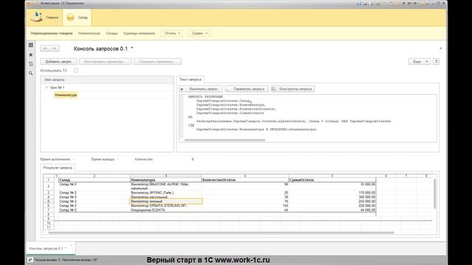Click the Восстановить параметры button
The width and height of the screenshot is (472, 265).
tap(105, 62)
